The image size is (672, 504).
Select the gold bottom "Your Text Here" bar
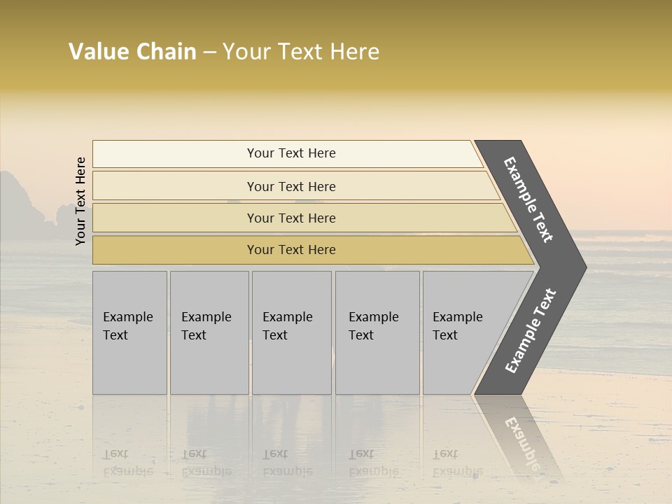point(290,250)
